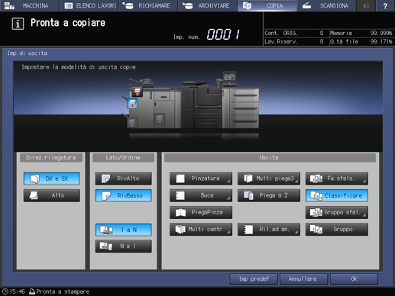Viewport: 395px width, 296px height.
Task: Click the highlighted blue output tray icon
Action: pos(132,104)
